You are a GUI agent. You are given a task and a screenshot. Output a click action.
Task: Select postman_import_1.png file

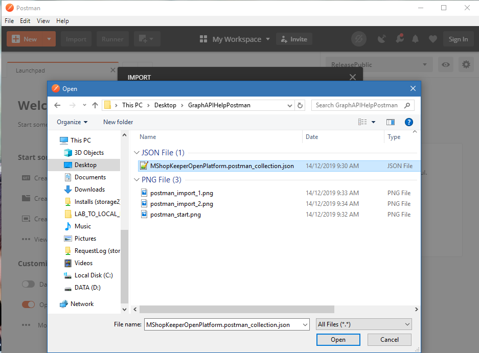pos(181,193)
